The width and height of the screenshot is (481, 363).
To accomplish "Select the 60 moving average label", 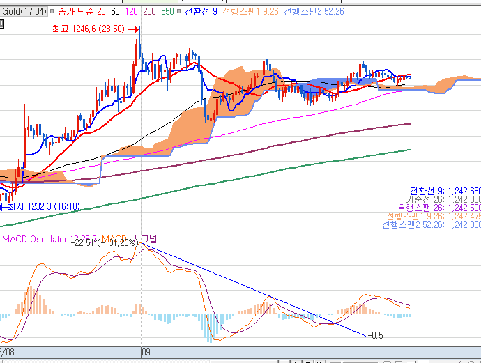I will (115, 12).
